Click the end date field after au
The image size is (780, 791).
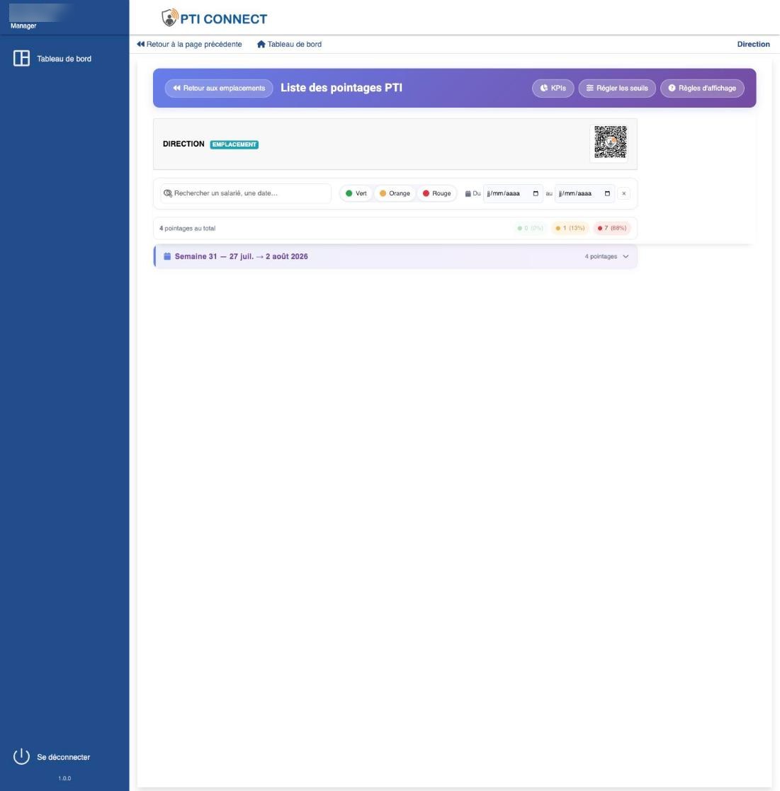click(x=584, y=193)
